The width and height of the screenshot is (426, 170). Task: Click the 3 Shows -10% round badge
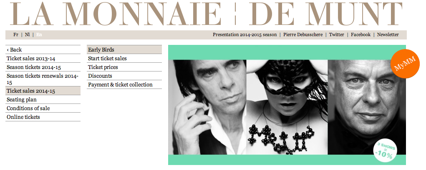click(x=384, y=151)
